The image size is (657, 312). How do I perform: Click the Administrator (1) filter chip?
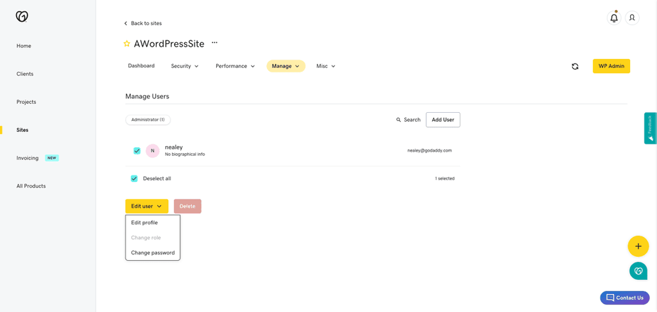click(148, 120)
